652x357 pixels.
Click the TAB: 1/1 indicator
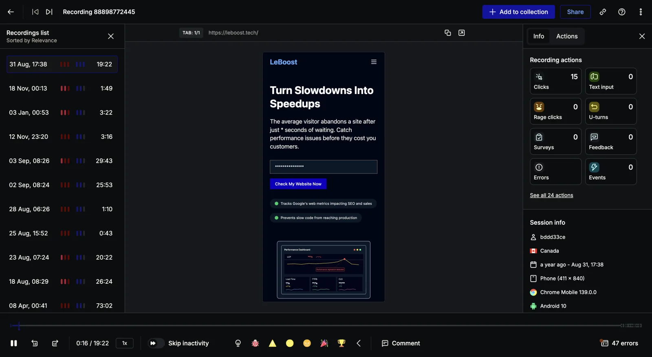[x=191, y=33]
